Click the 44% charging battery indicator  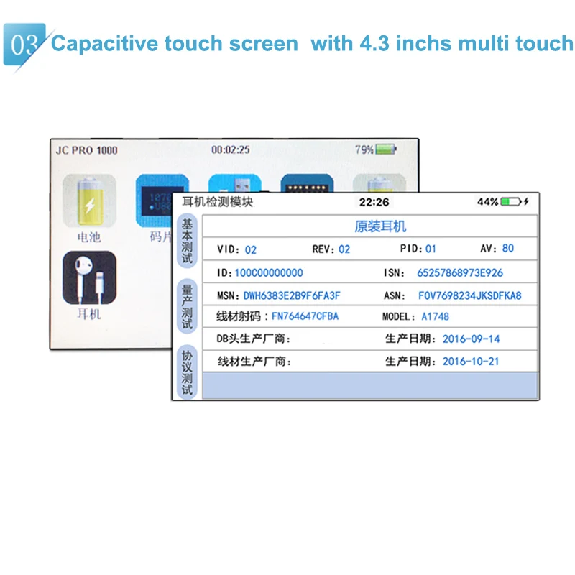[x=511, y=202]
